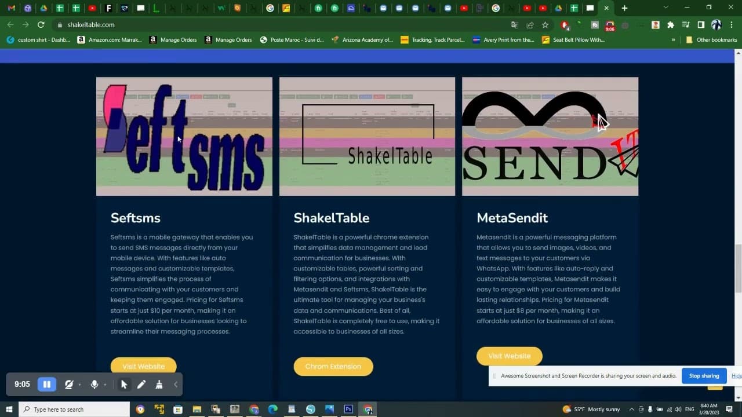Click the Hide link in sharing bar
Viewport: 742px width, 417px height.
(x=736, y=375)
